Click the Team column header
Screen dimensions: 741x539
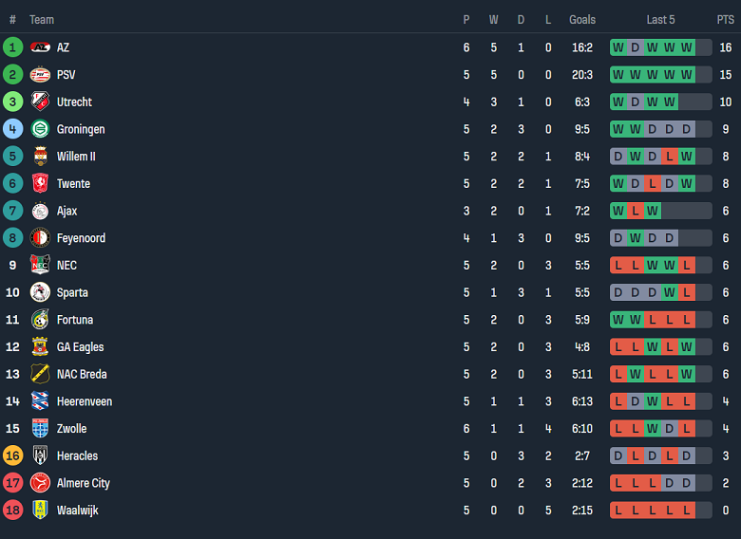tap(42, 20)
